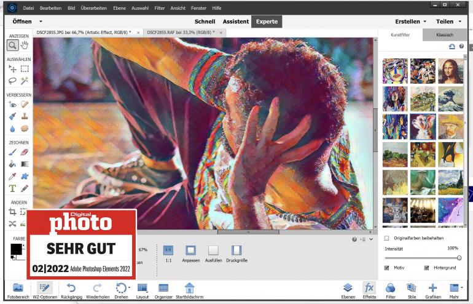The width and height of the screenshot is (473, 304).
Task: Open the Layout dropdown
Action: 143,290
